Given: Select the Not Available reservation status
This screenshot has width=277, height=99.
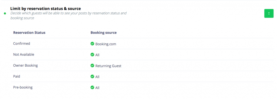Looking at the screenshot, I should tap(24, 54).
